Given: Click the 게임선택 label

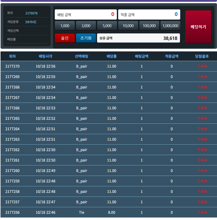Looking at the screenshot, I should pyautogui.click(x=13, y=31).
